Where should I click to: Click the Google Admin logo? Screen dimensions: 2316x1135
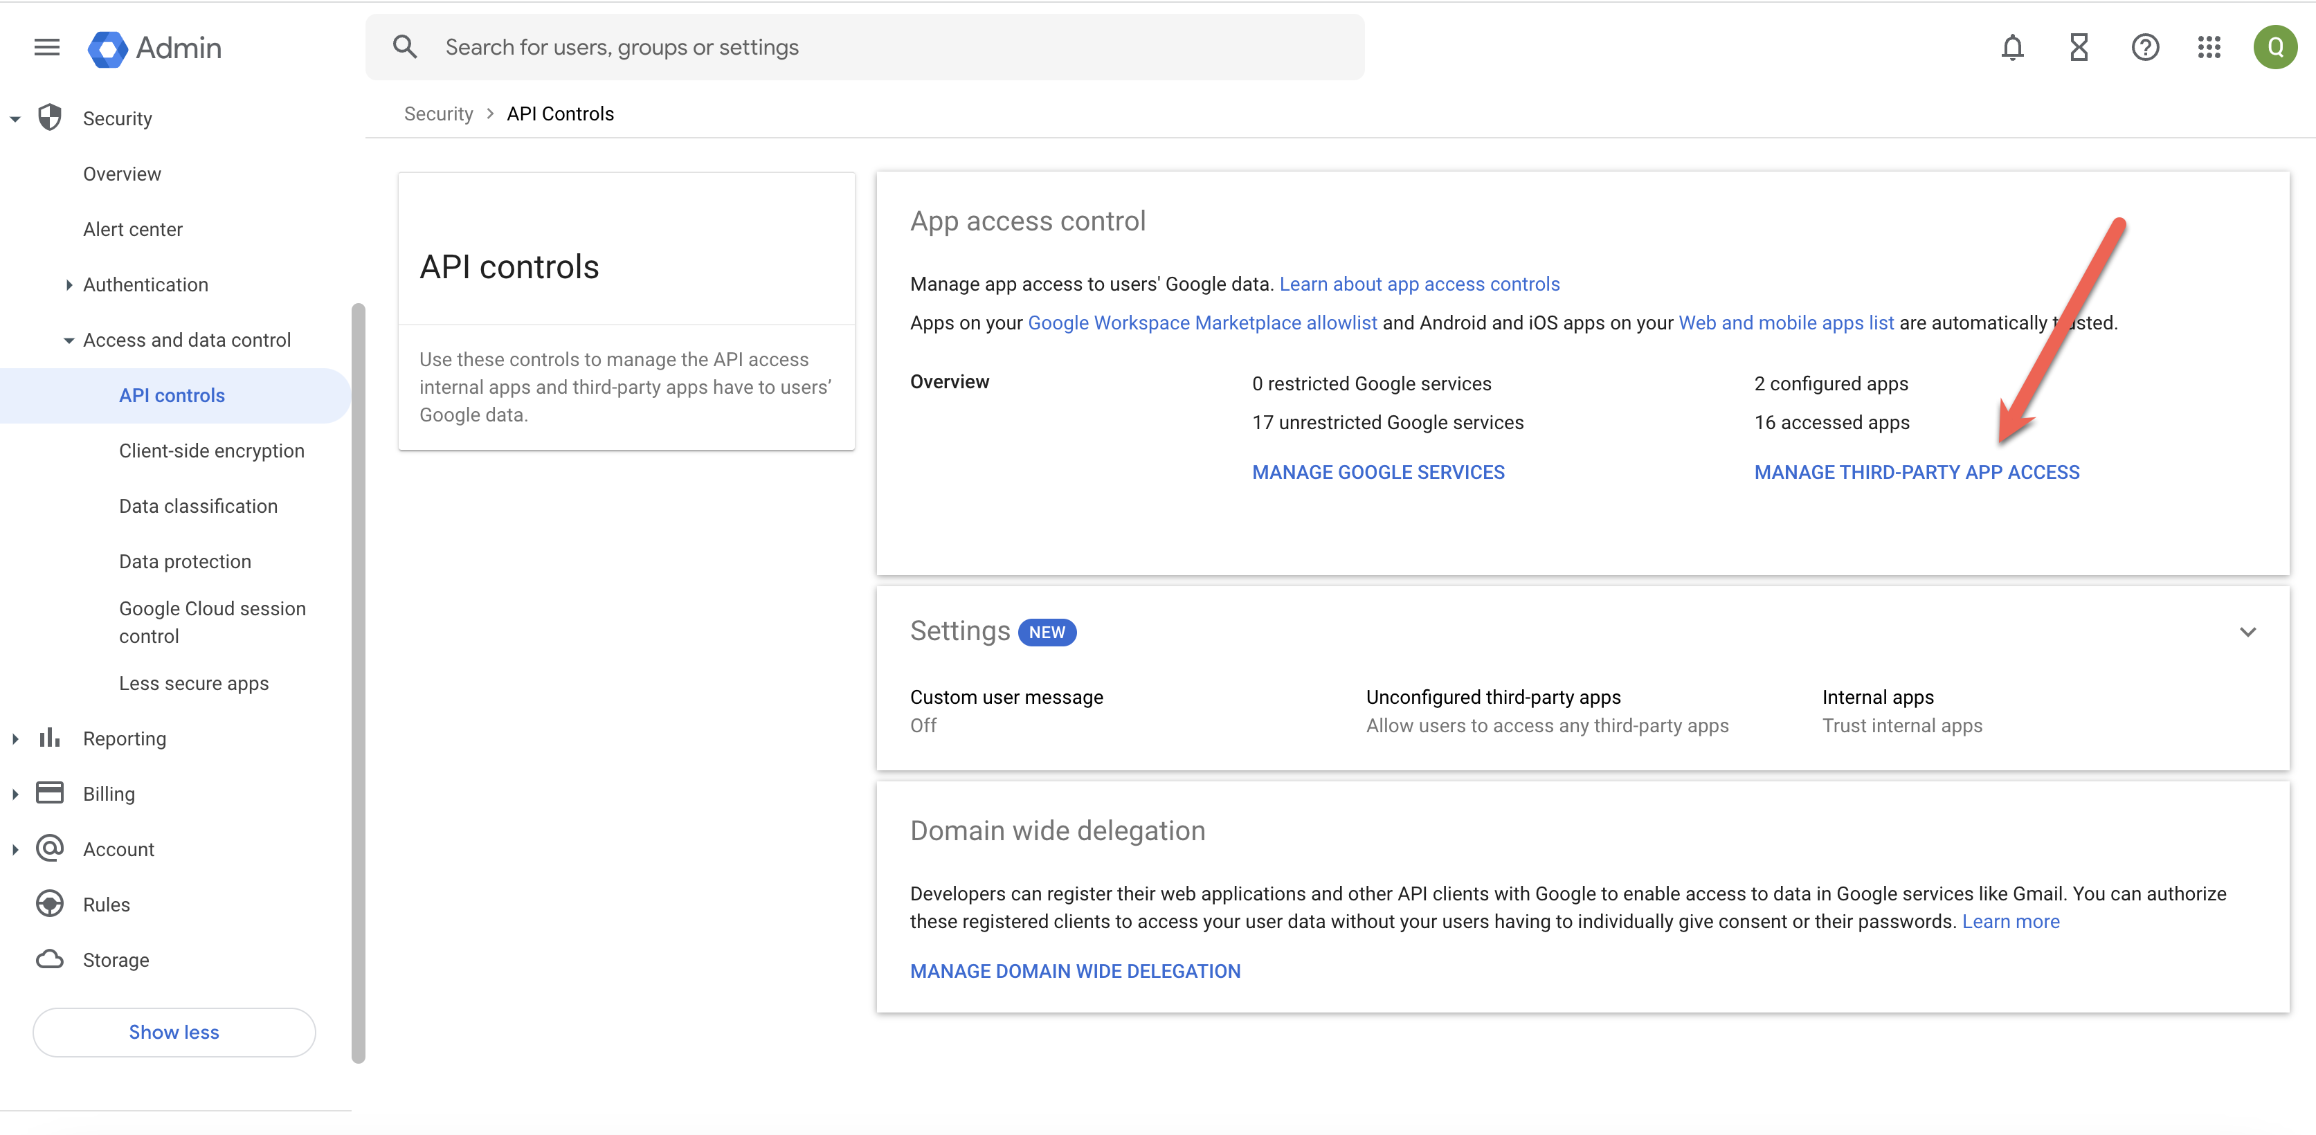click(154, 48)
